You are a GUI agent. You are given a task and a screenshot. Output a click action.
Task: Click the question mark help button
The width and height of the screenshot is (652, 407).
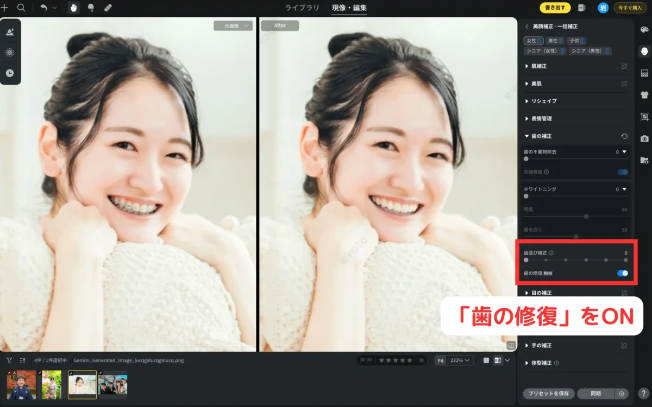tap(643, 394)
